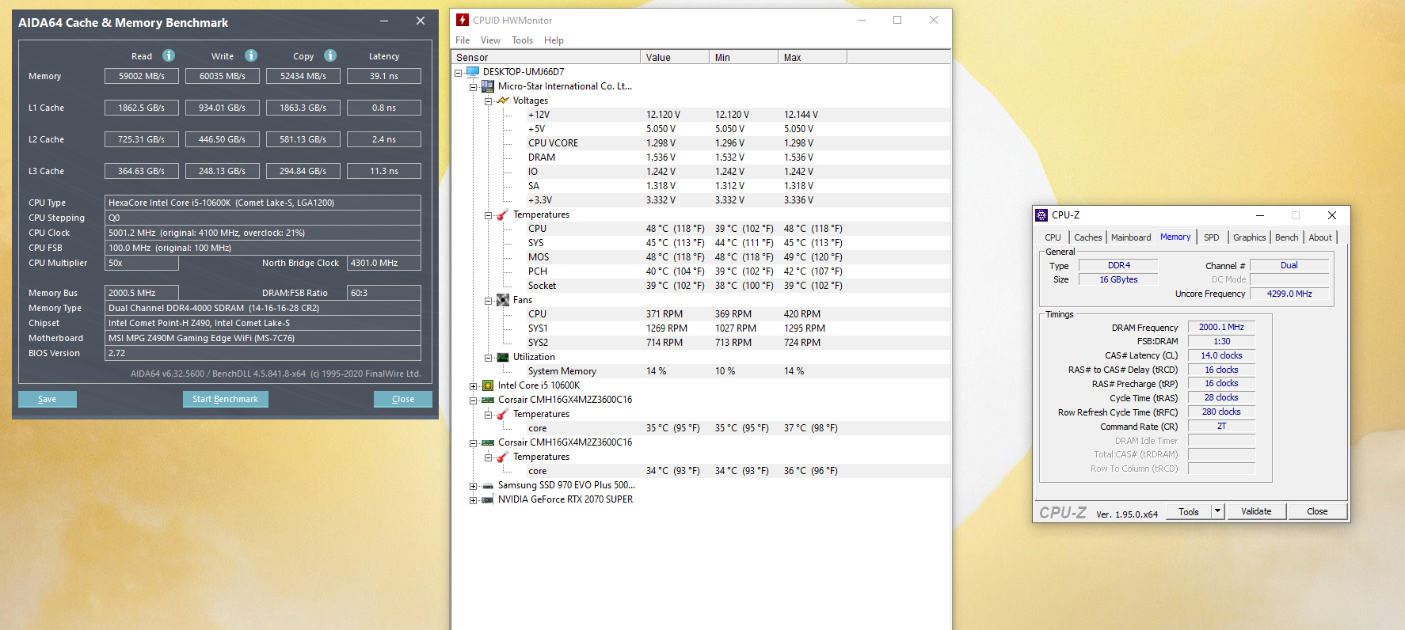Click the Tools button in CPU-Z

(x=1188, y=511)
